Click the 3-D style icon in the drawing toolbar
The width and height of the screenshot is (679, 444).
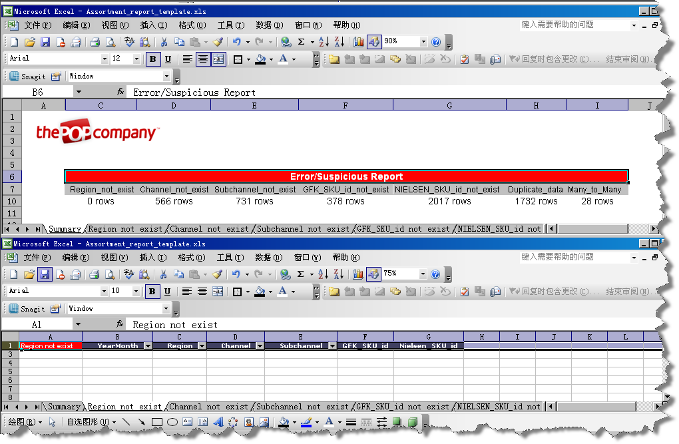(x=412, y=422)
